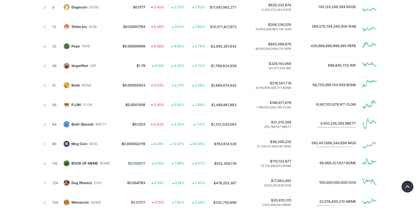The image size is (417, 211).
Task: Star BOOK OF MEME to add to watchlist
Action: tap(45, 163)
